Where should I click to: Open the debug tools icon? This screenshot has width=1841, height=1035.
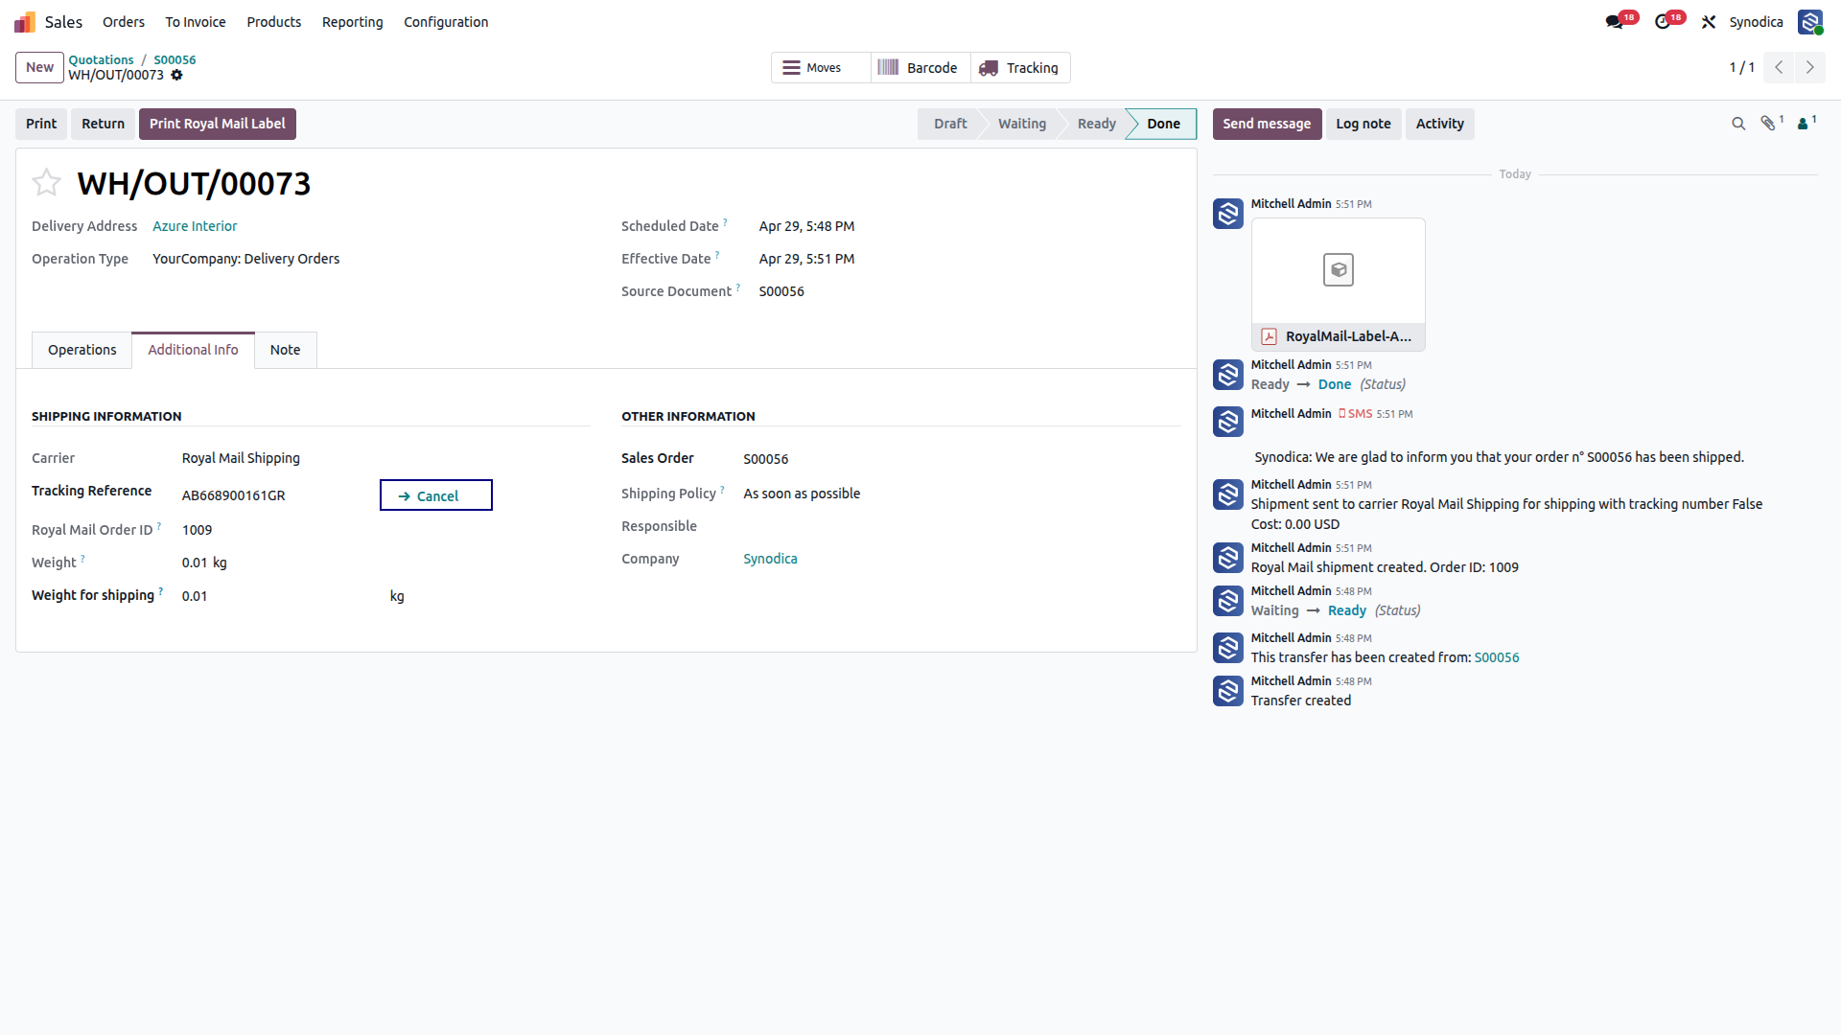[1709, 22]
